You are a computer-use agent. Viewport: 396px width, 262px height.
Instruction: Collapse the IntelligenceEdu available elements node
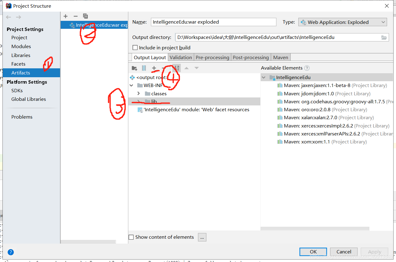coord(264,78)
